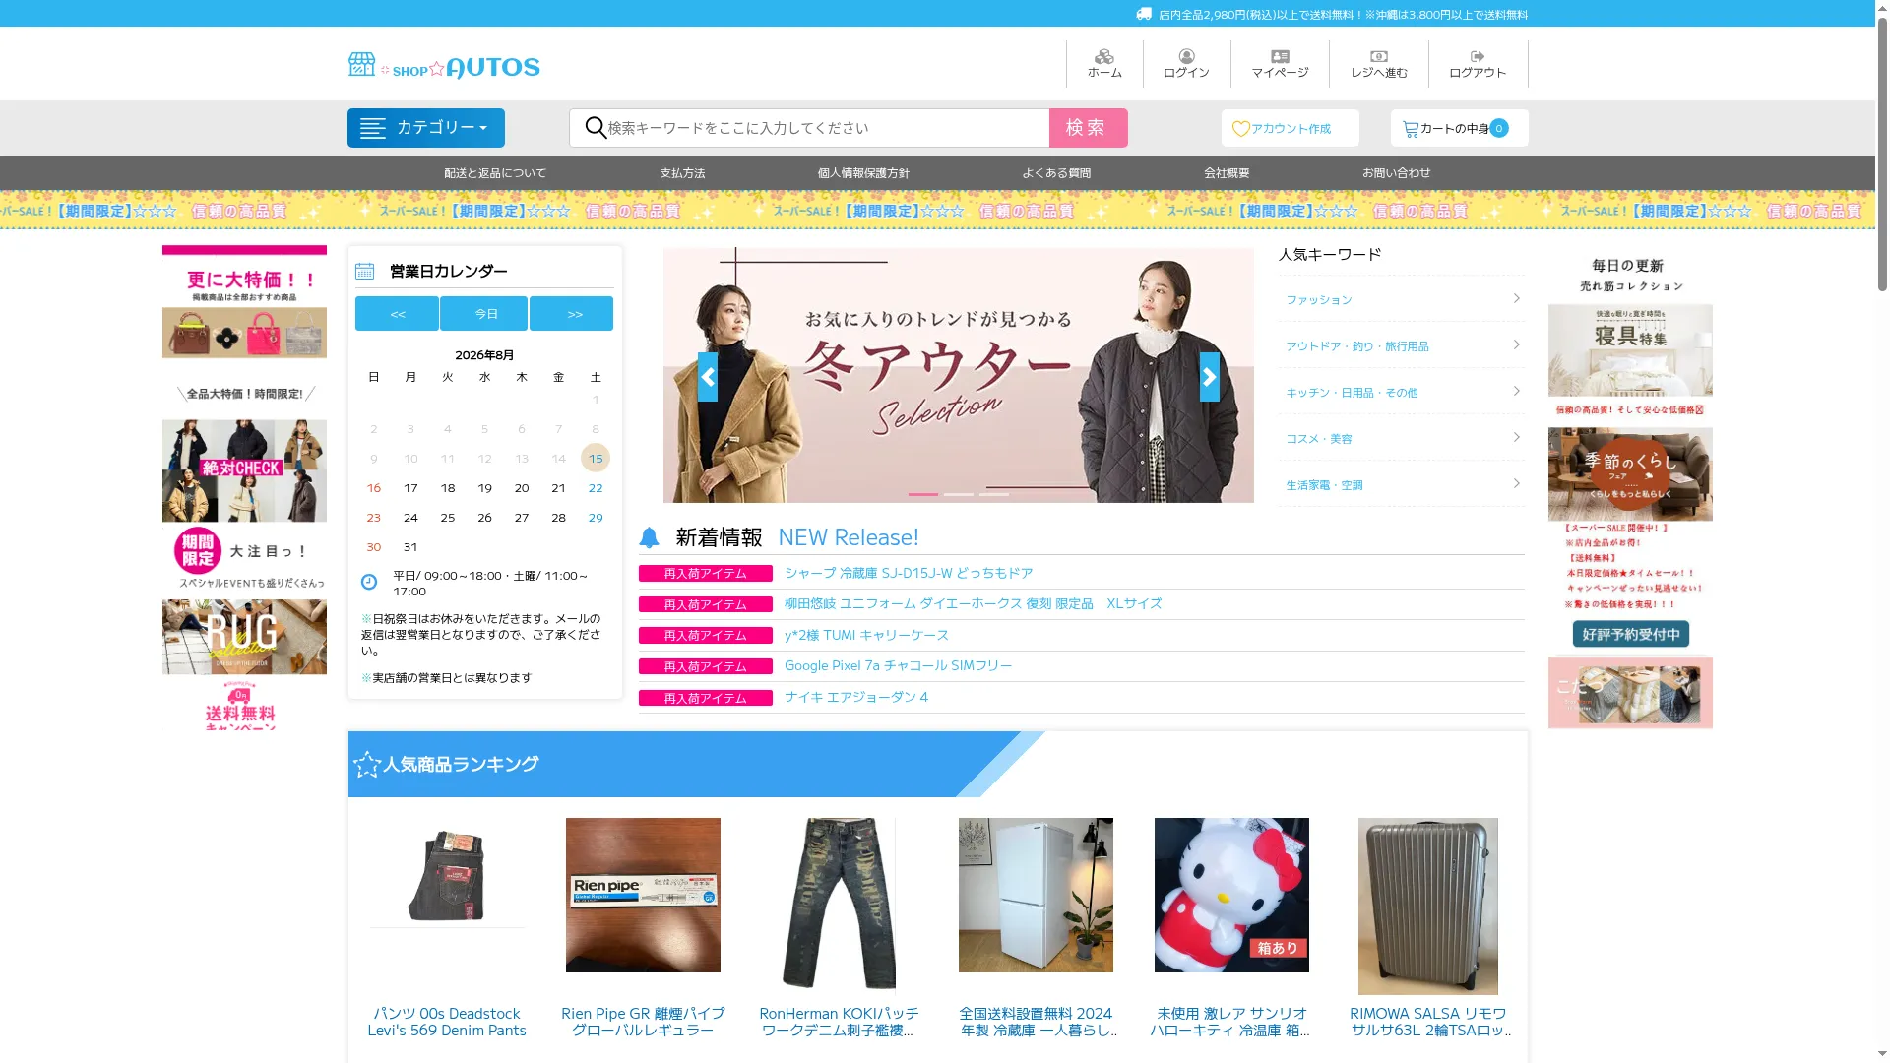The height and width of the screenshot is (1063, 1890).
Task: Click the calendar icon beside 営業日カレンダー
Action: coord(364,271)
